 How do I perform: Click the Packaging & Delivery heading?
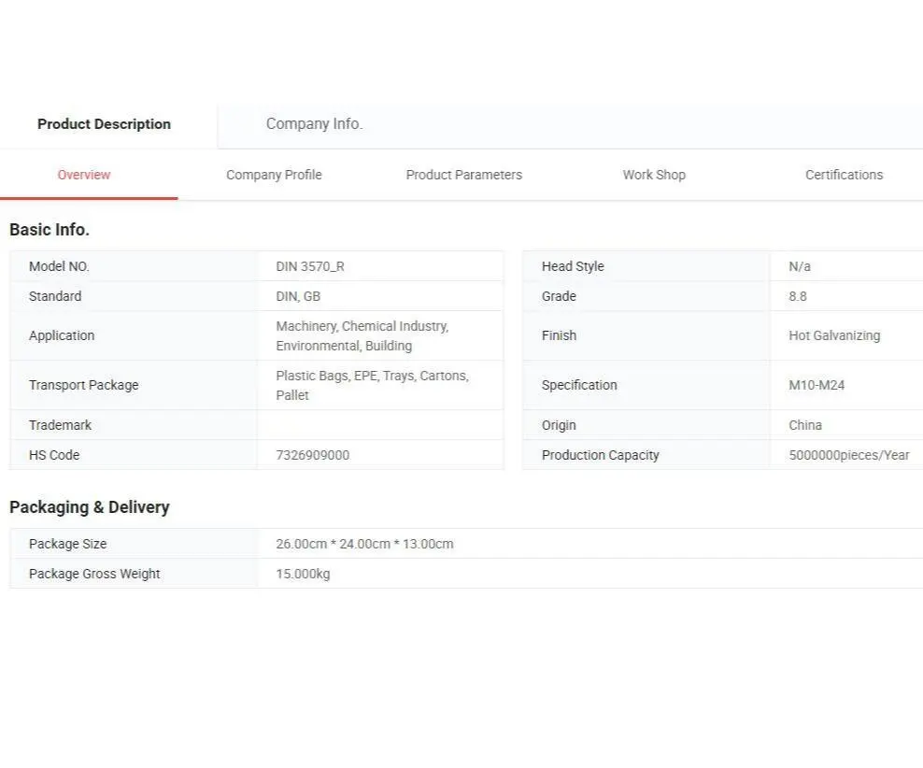pyautogui.click(x=90, y=507)
